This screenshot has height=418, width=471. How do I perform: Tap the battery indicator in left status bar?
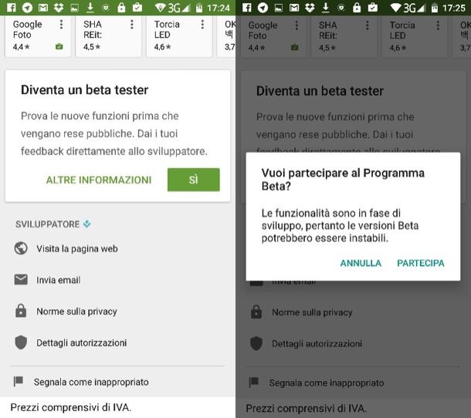pyautogui.click(x=199, y=8)
